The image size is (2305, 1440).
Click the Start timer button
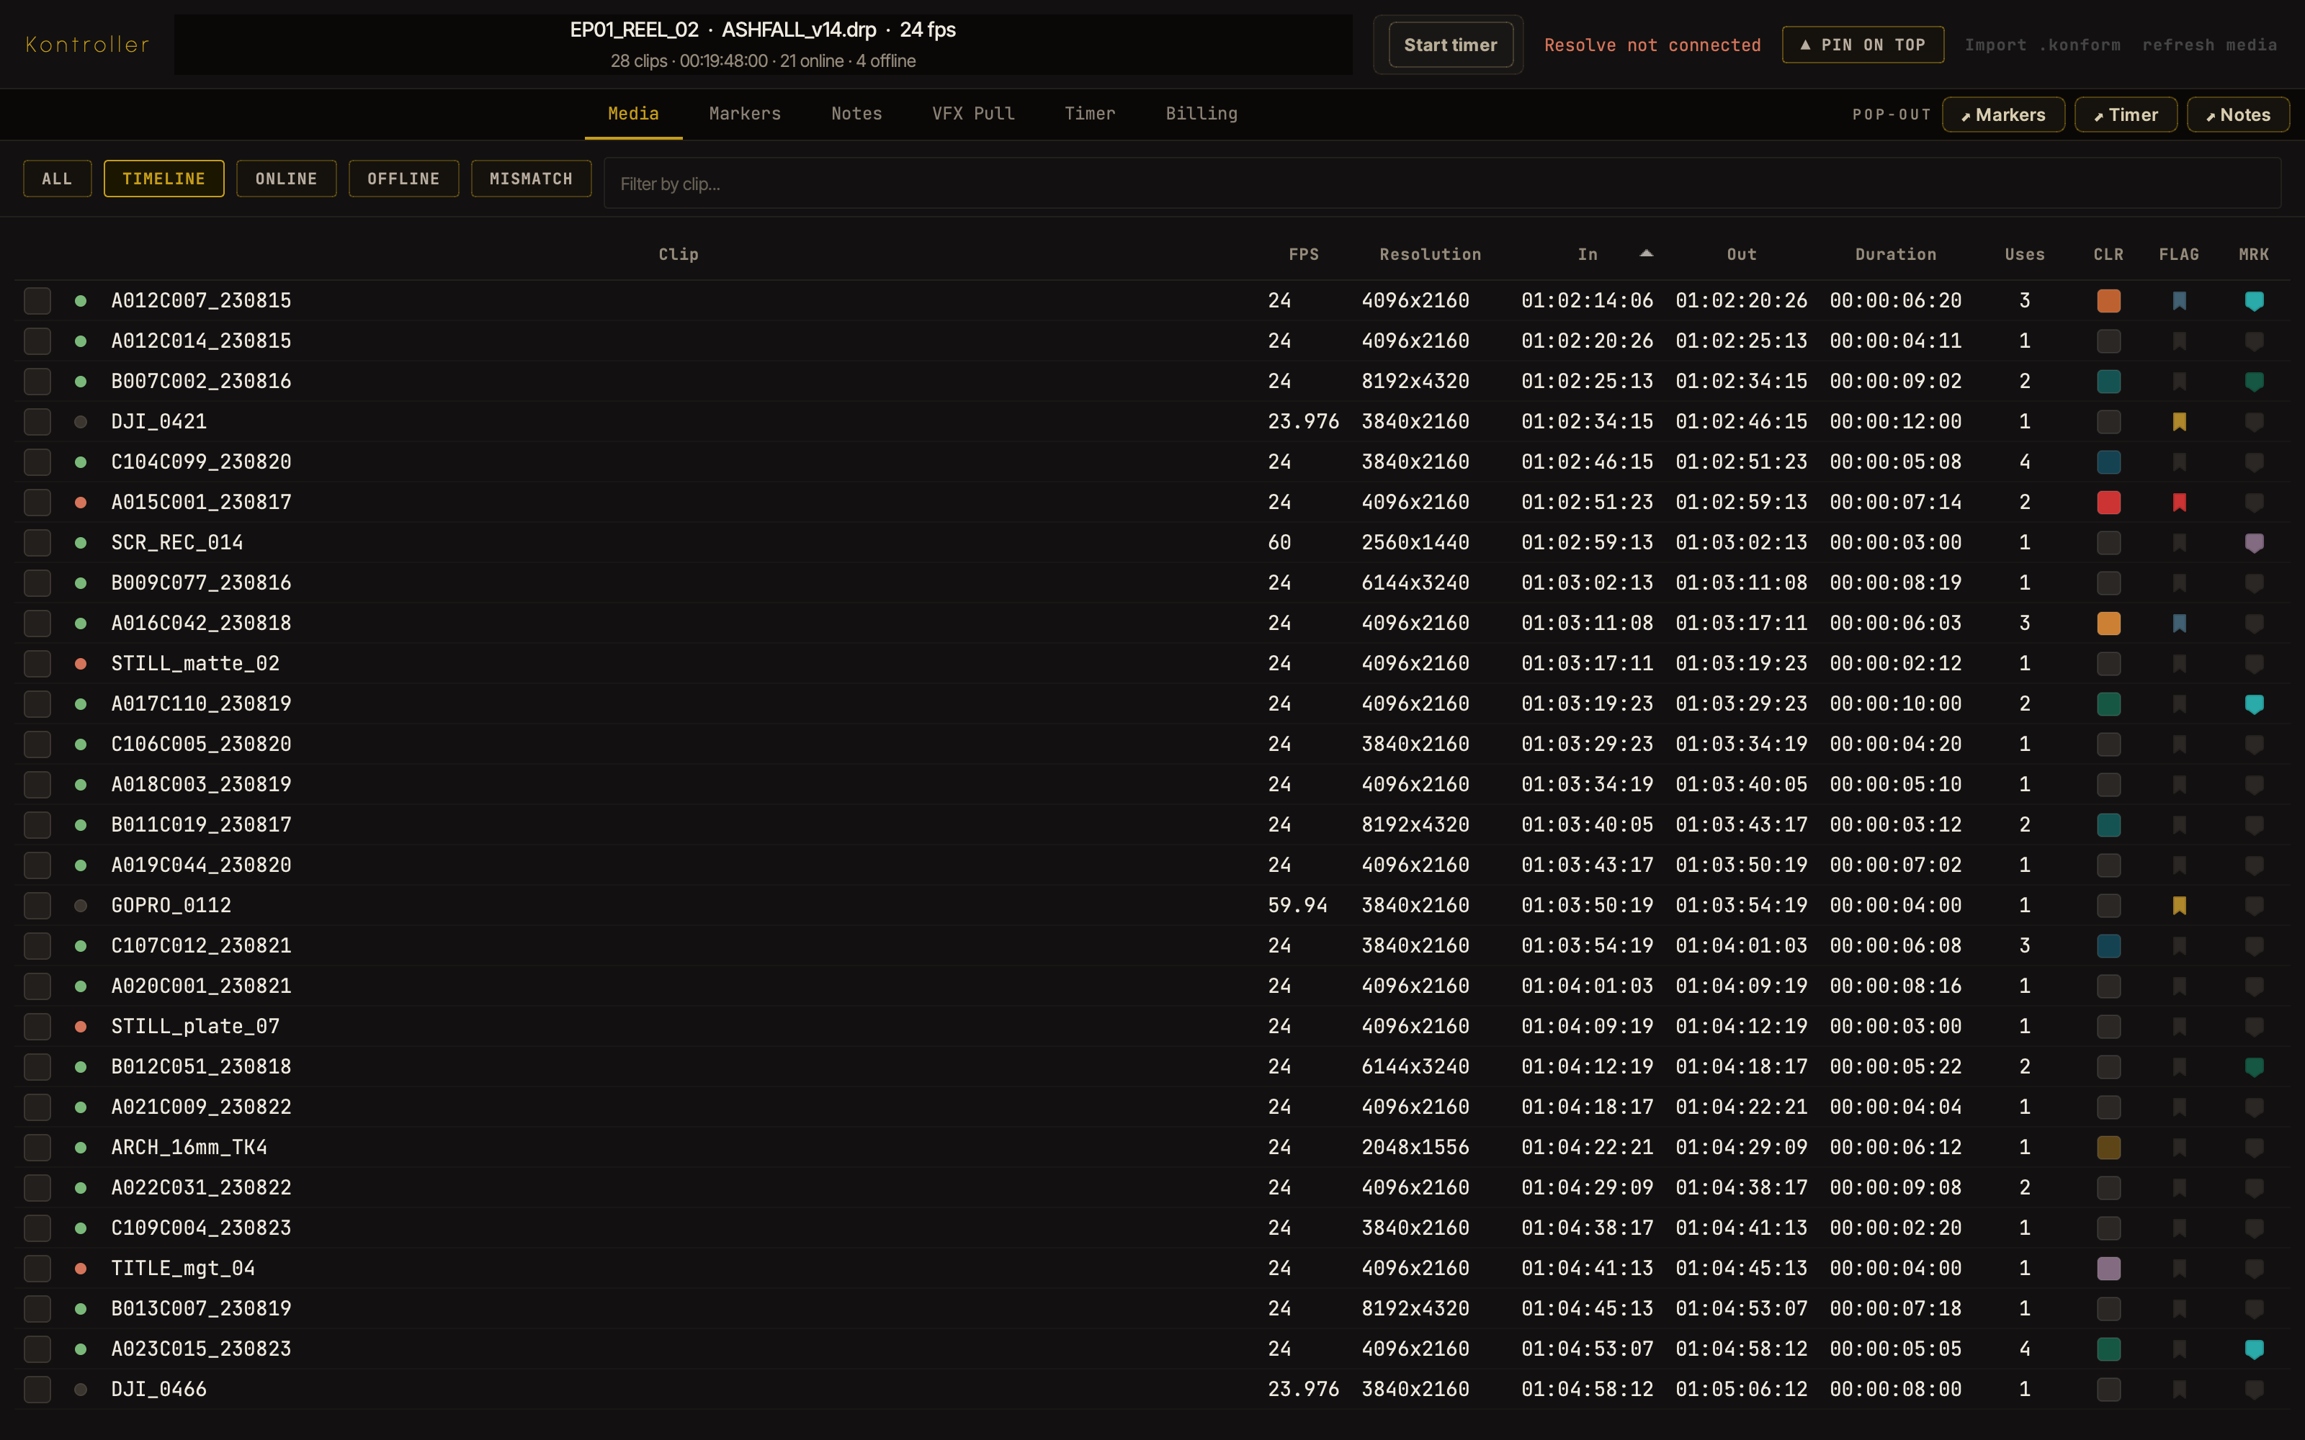point(1450,45)
